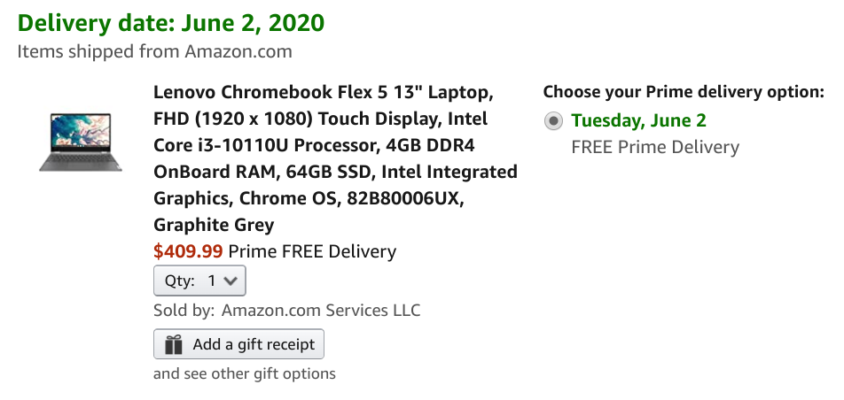Click the Items shipped from Amazon.com text
The height and width of the screenshot is (400, 844).
(154, 51)
